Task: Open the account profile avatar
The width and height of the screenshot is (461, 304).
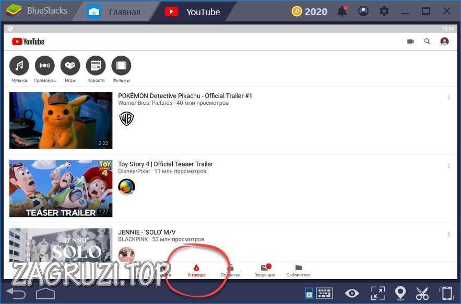Action: tap(444, 41)
